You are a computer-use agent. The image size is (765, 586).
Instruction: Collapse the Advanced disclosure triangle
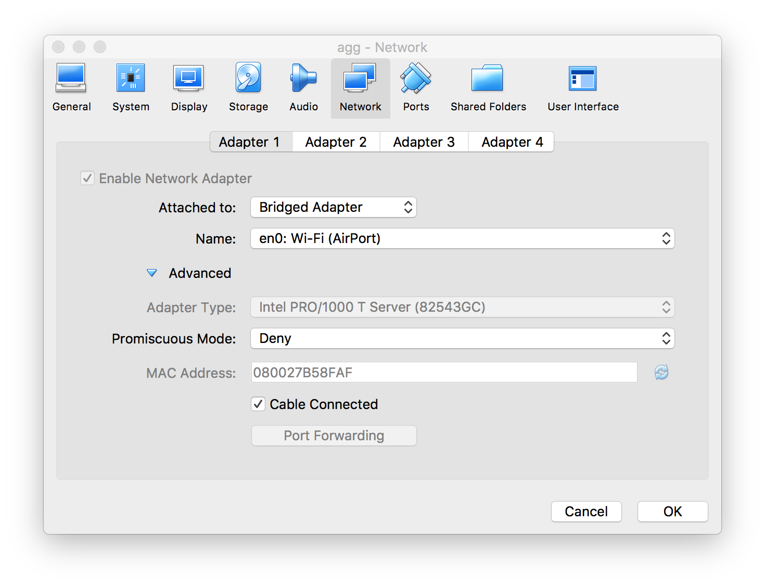[152, 273]
